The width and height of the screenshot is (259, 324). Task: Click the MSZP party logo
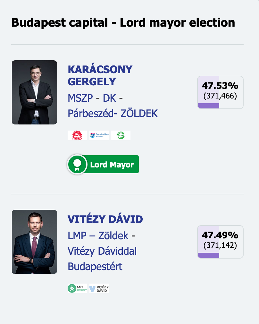click(x=77, y=135)
